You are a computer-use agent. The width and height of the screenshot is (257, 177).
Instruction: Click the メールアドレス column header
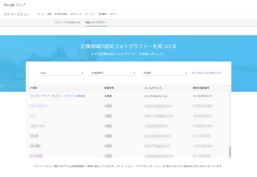coord(153,88)
